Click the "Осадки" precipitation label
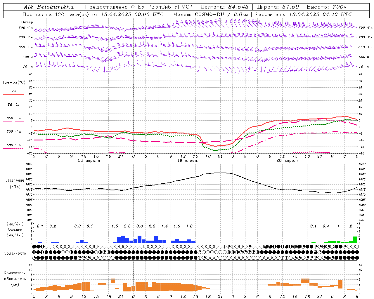 pyautogui.click(x=15, y=230)
